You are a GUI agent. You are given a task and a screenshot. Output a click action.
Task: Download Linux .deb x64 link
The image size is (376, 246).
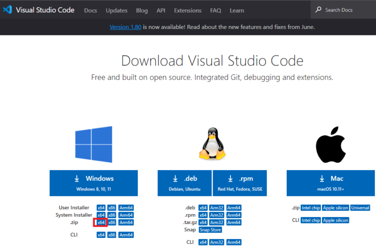pyautogui.click(x=203, y=207)
